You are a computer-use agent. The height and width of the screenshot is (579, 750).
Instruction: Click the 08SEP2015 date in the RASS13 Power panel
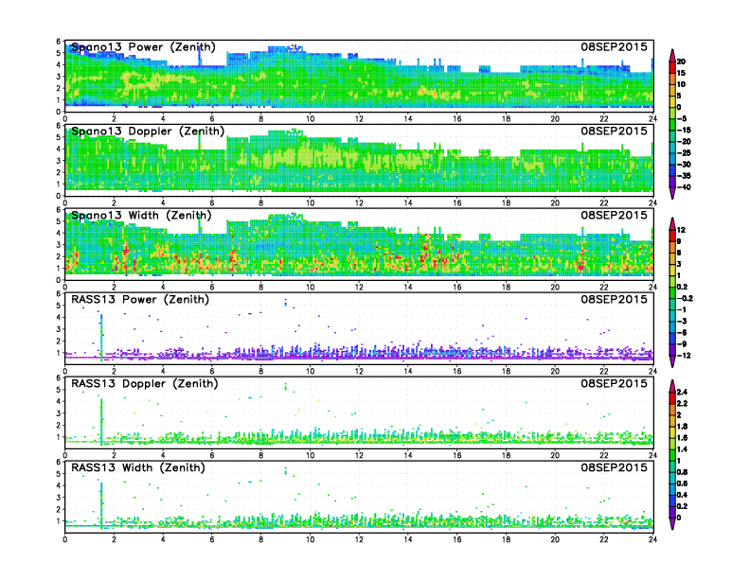point(615,299)
